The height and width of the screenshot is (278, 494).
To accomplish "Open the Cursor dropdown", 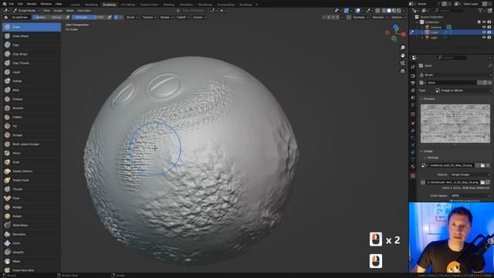I will (x=199, y=17).
